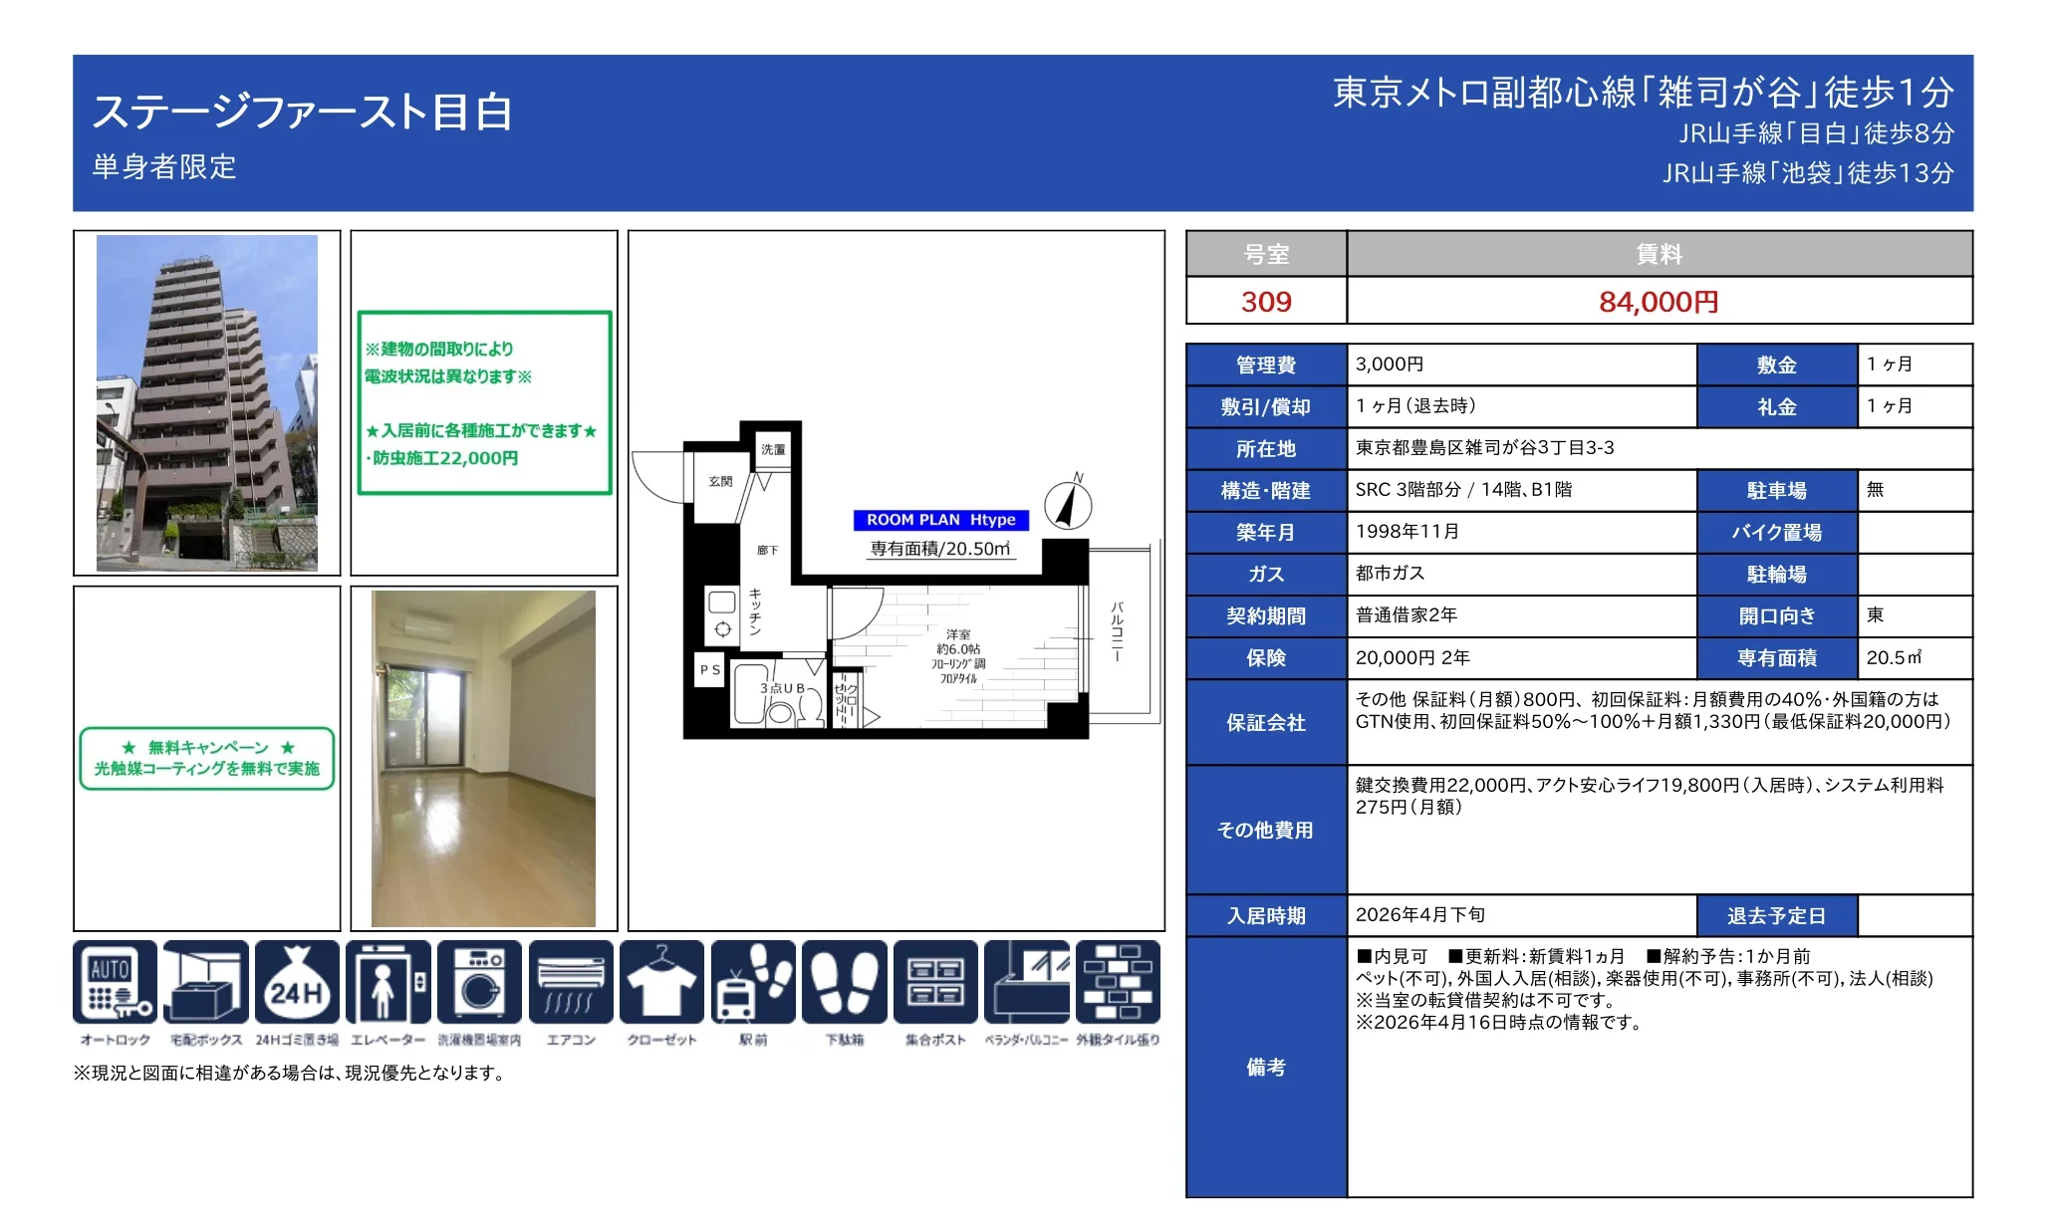Click the air conditioner (エアコン) icon
The width and height of the screenshot is (2048, 1214).
571,983
